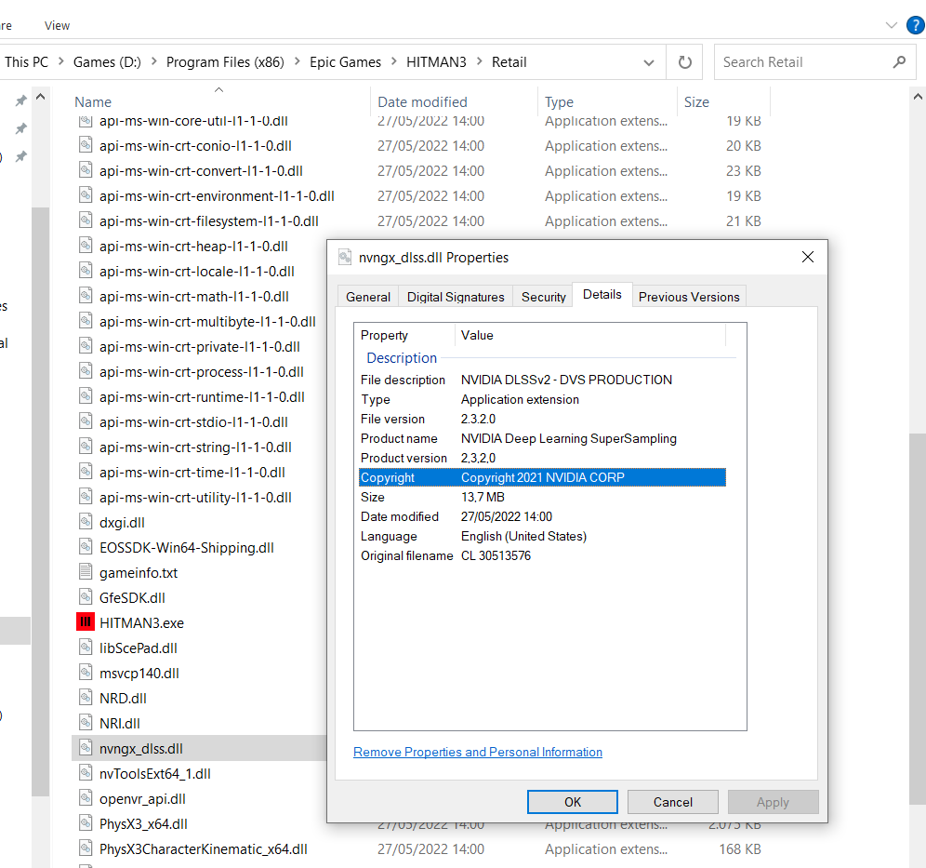Open the blue Help question mark icon
This screenshot has width=926, height=868.
click(916, 25)
